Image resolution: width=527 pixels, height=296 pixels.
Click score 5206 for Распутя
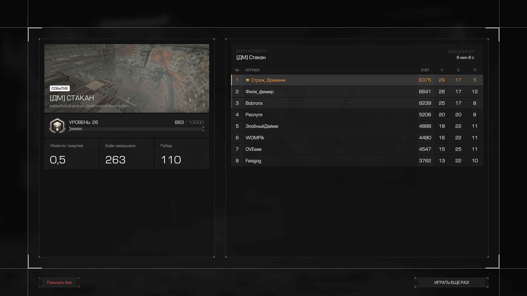pos(425,115)
